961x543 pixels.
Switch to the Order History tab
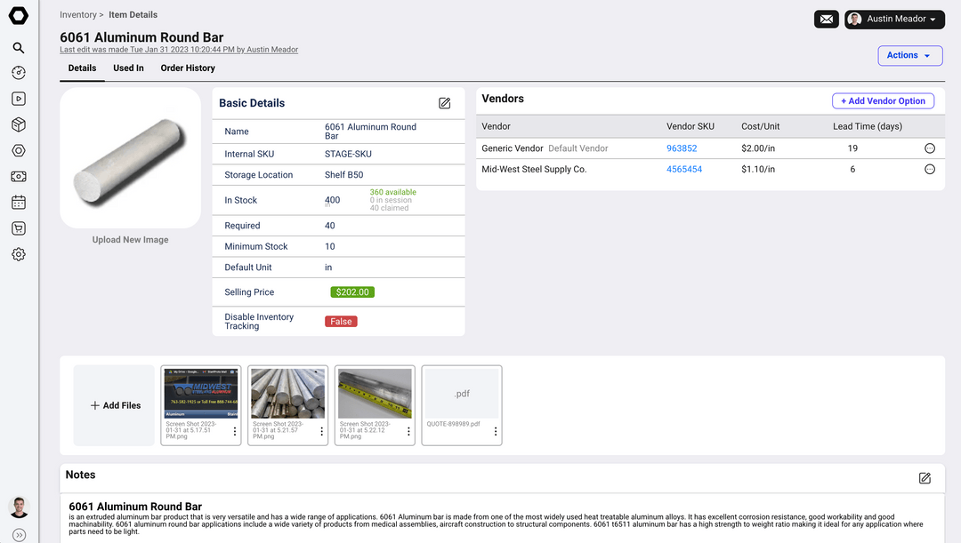(x=188, y=68)
